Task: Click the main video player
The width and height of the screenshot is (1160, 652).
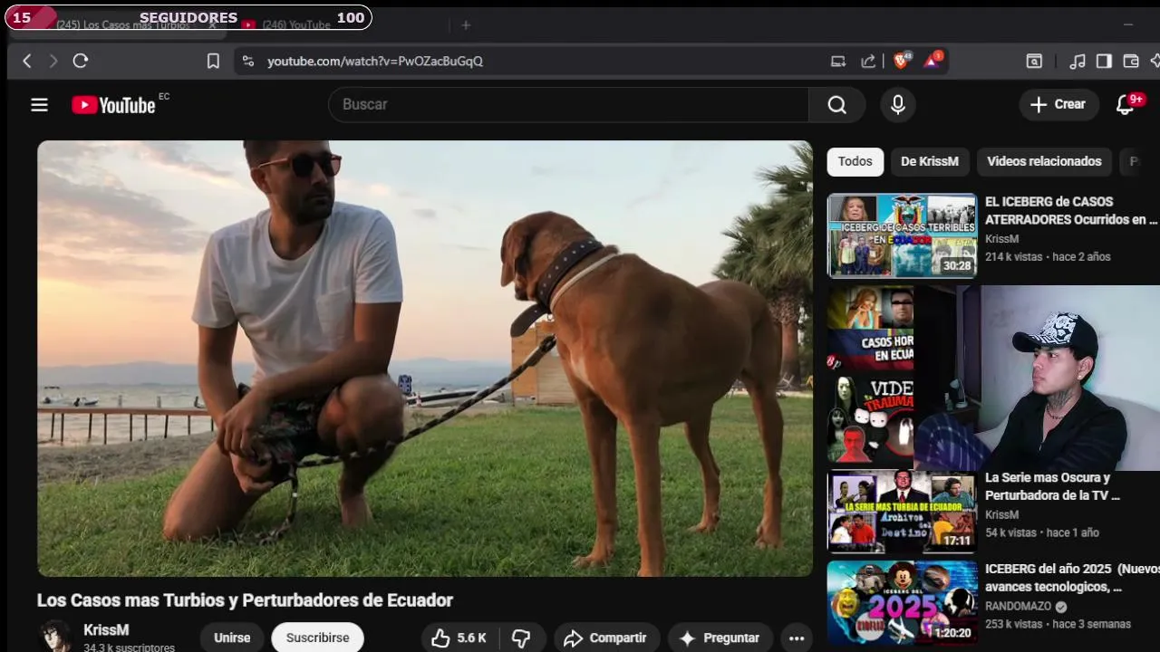Action: click(x=425, y=359)
